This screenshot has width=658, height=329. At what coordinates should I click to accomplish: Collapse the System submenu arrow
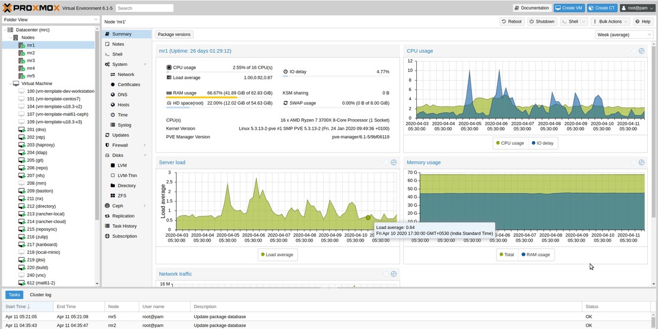point(145,64)
